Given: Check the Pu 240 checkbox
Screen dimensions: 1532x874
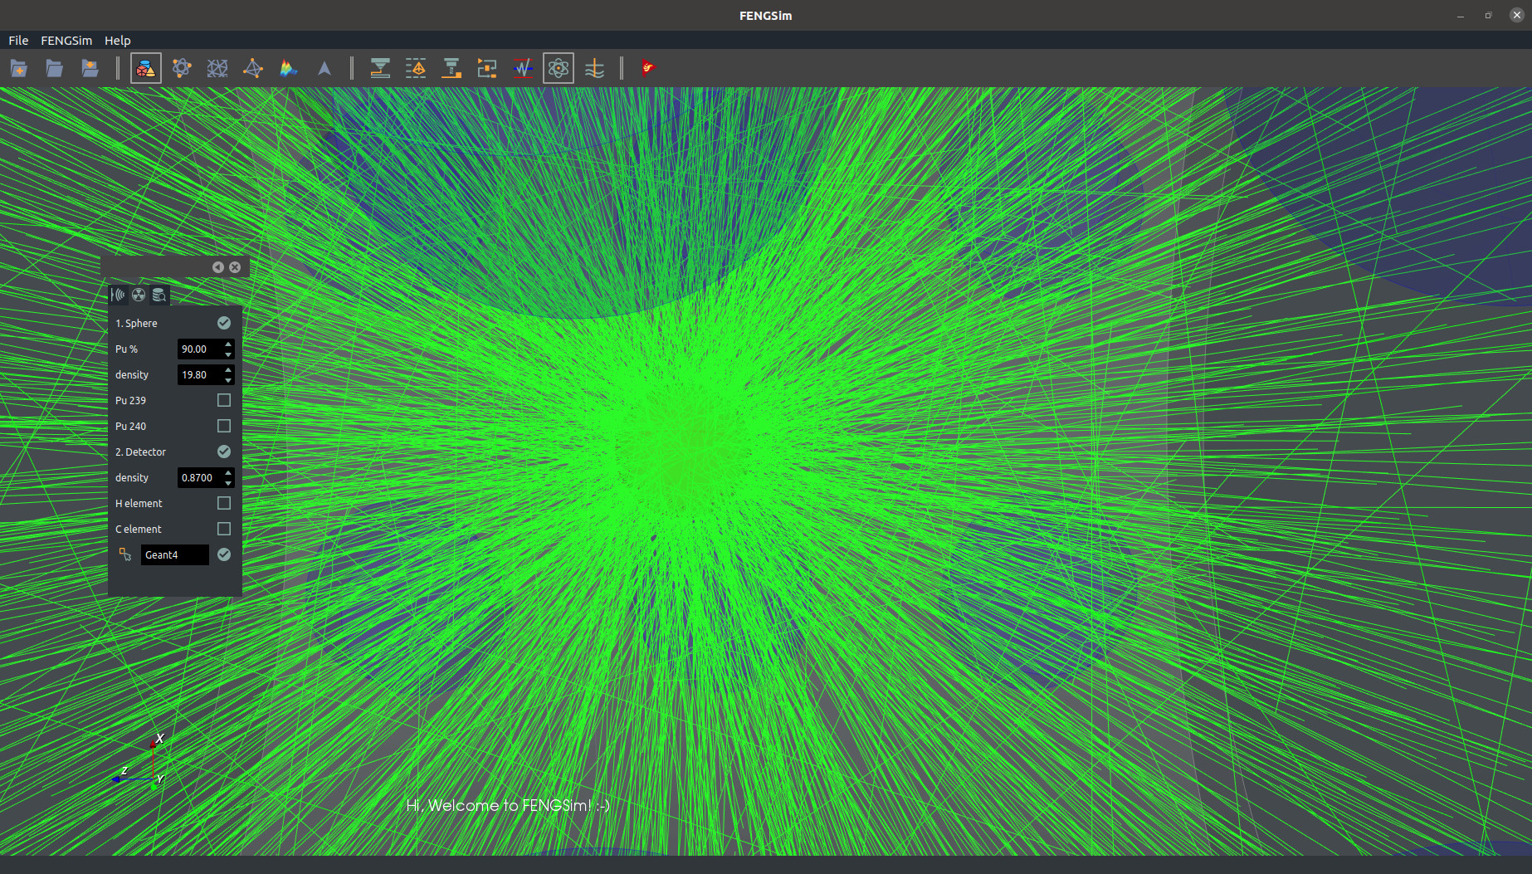Looking at the screenshot, I should 223,426.
